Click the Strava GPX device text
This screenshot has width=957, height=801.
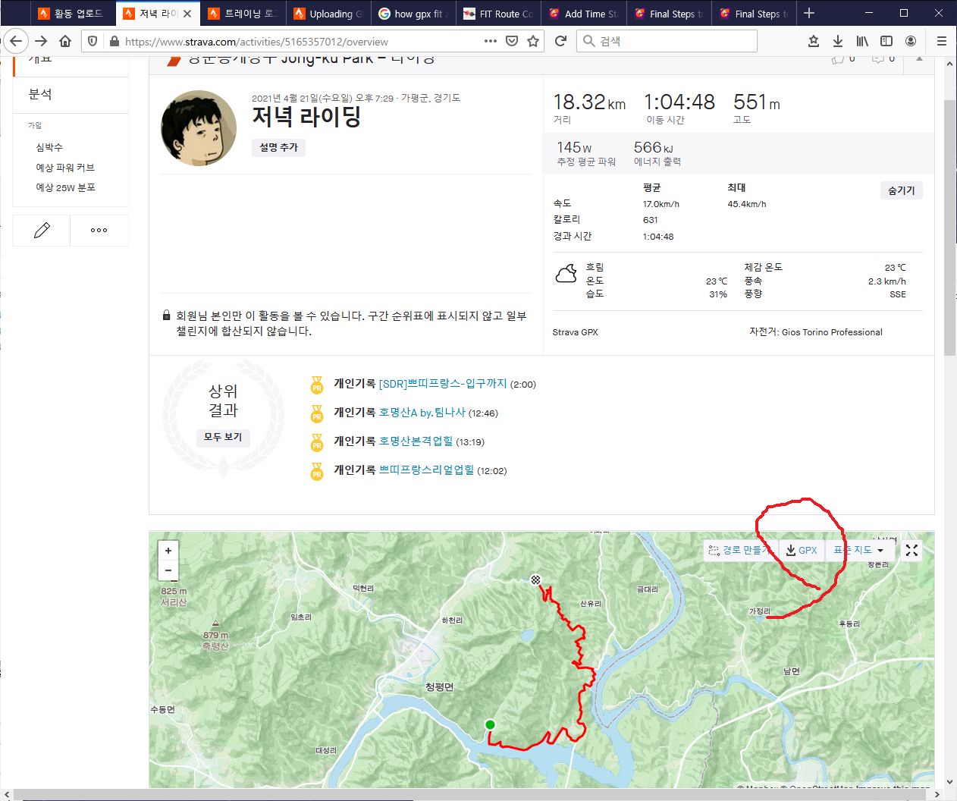pyautogui.click(x=576, y=332)
